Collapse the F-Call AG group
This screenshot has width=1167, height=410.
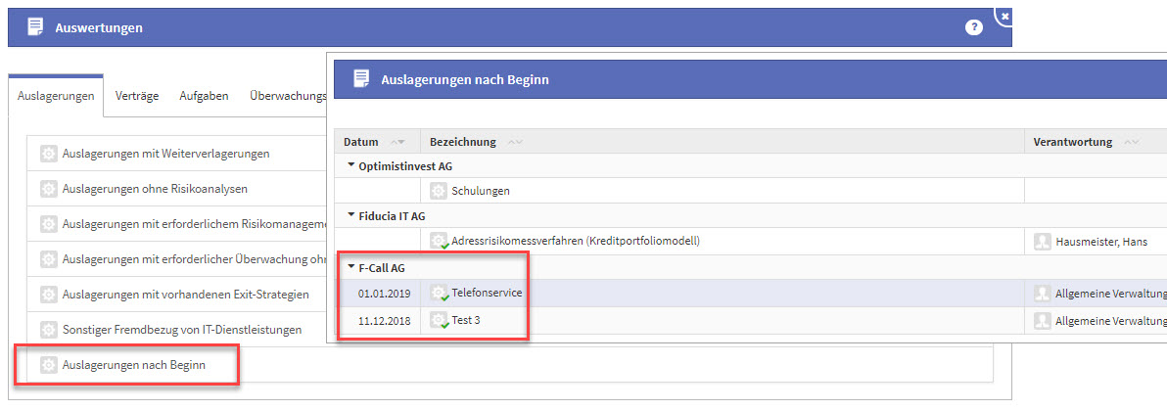coord(351,266)
